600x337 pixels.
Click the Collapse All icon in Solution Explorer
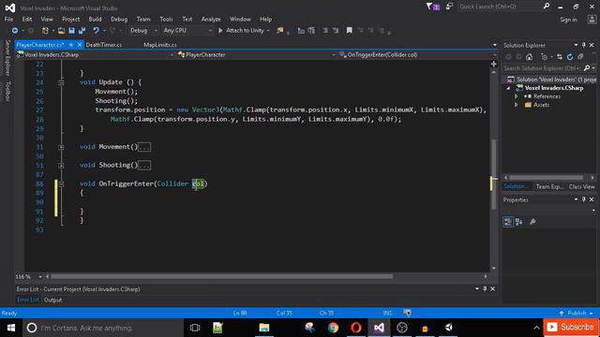click(580, 57)
